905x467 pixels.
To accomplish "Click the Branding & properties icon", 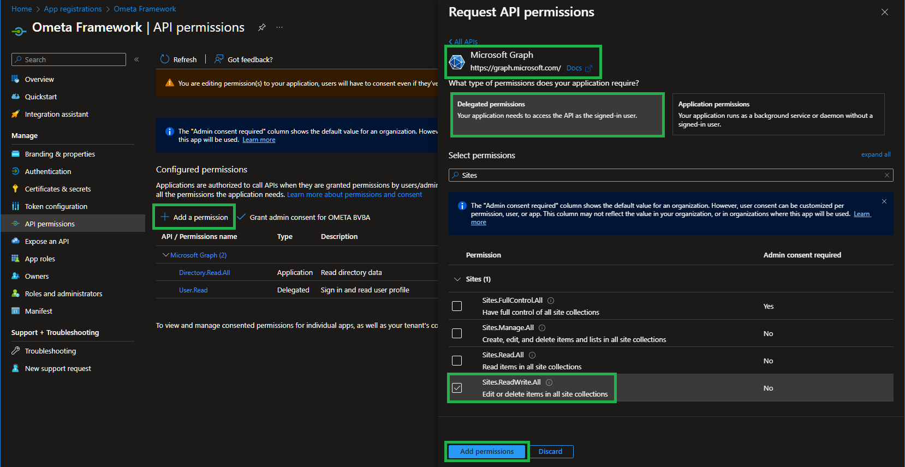I will click(15, 154).
